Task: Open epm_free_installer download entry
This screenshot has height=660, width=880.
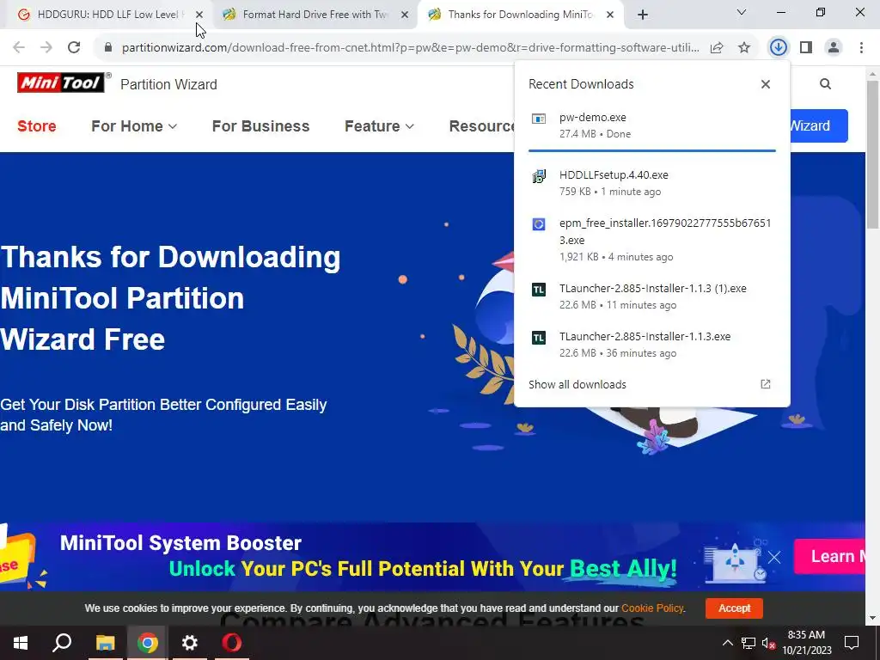Action: (651, 240)
